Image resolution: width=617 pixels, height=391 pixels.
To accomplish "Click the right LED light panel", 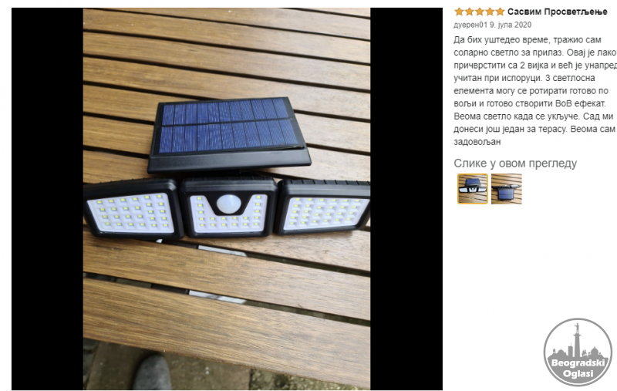I will tap(322, 207).
